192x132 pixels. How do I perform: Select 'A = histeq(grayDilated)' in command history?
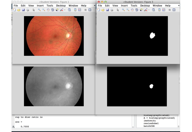coord(159,118)
